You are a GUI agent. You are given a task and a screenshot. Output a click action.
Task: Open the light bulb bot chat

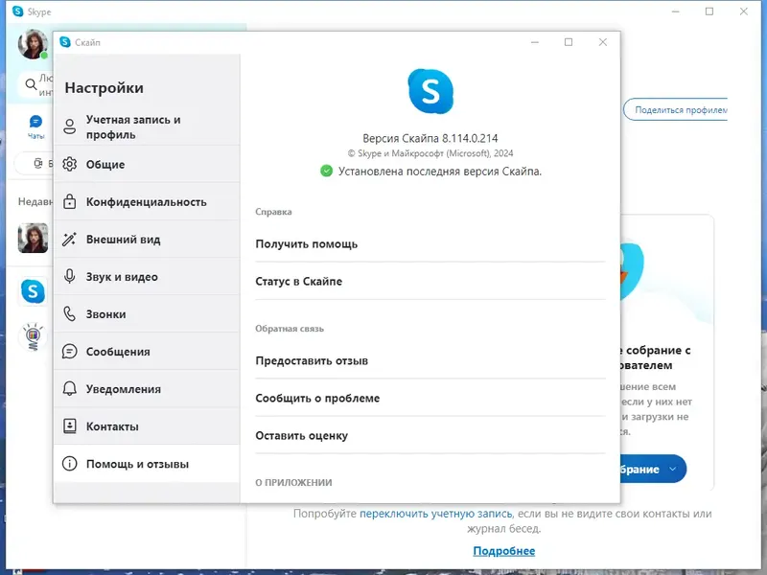click(x=33, y=336)
